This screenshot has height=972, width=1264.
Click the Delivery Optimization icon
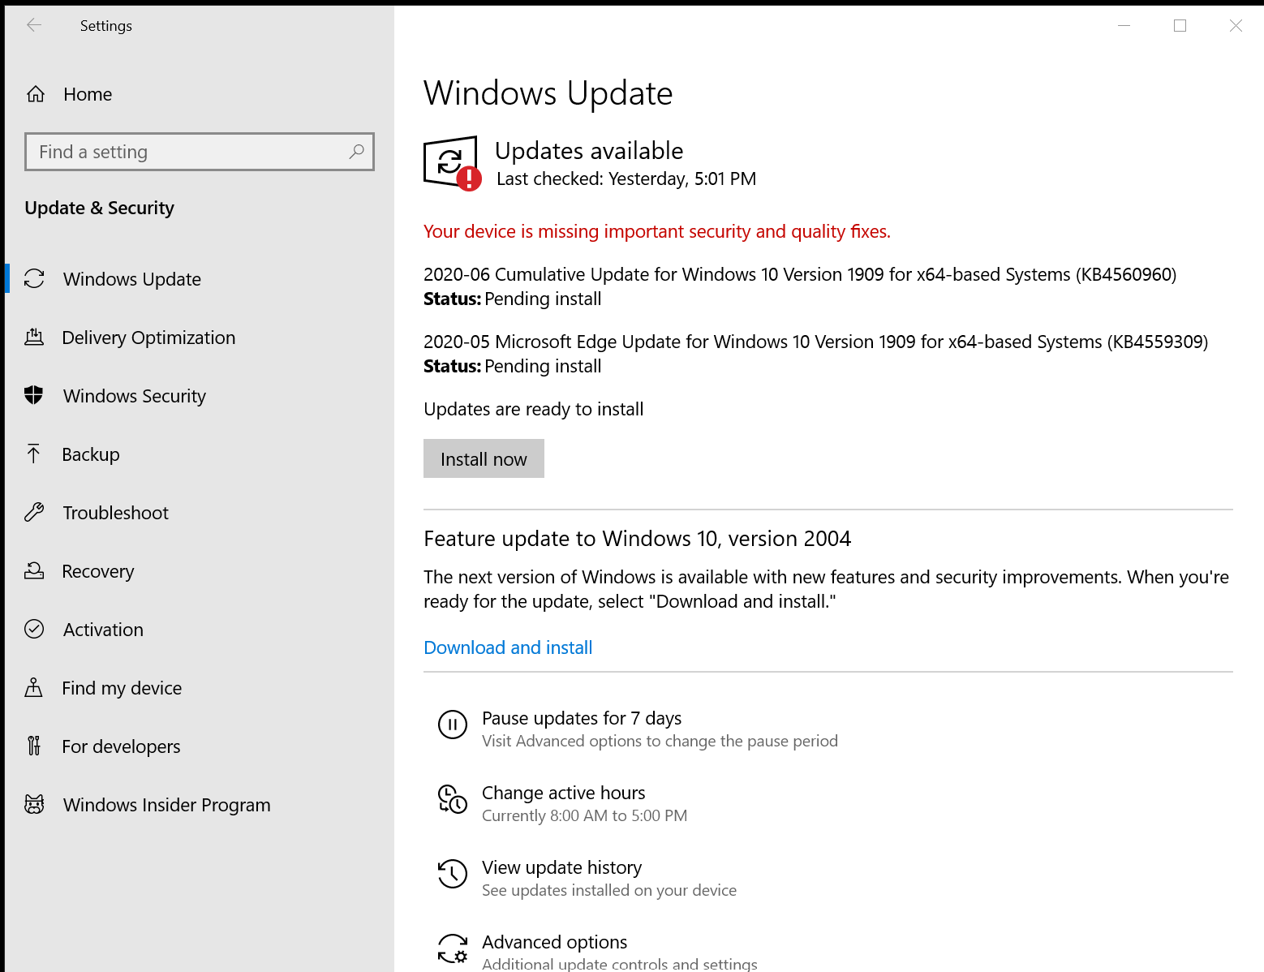tap(34, 337)
